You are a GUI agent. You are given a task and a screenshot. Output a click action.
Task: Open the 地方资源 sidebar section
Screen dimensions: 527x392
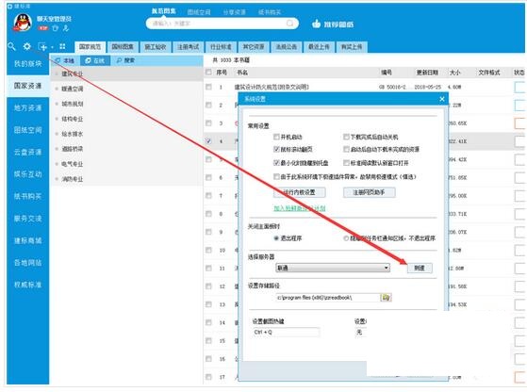click(28, 107)
